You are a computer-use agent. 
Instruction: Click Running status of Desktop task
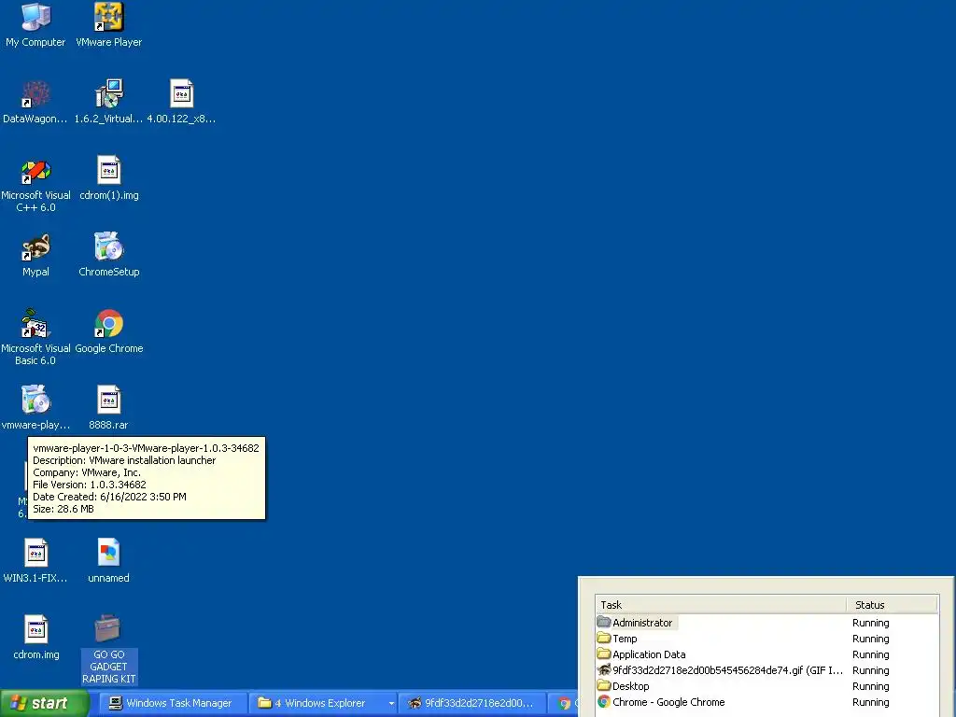pyautogui.click(x=871, y=686)
